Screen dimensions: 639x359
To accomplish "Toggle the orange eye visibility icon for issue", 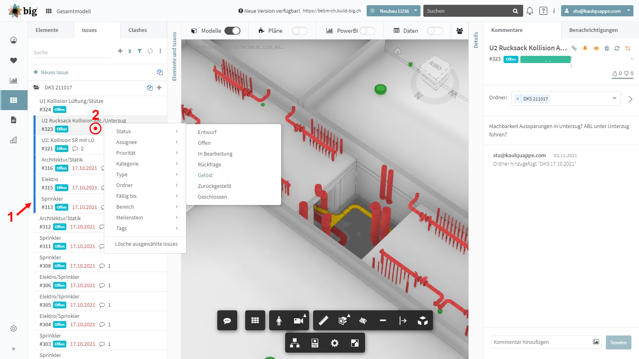I will point(596,48).
